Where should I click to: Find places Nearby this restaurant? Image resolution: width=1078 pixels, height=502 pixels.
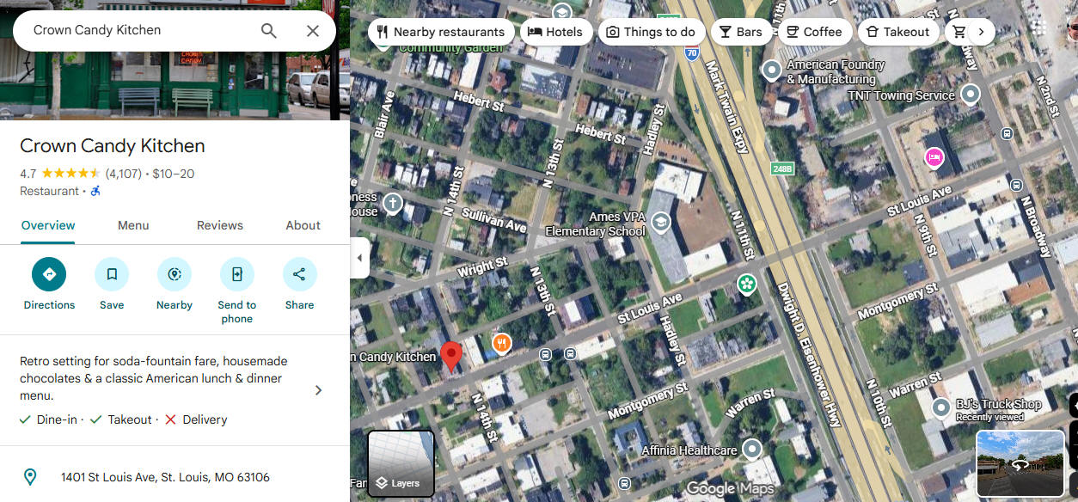pos(175,274)
